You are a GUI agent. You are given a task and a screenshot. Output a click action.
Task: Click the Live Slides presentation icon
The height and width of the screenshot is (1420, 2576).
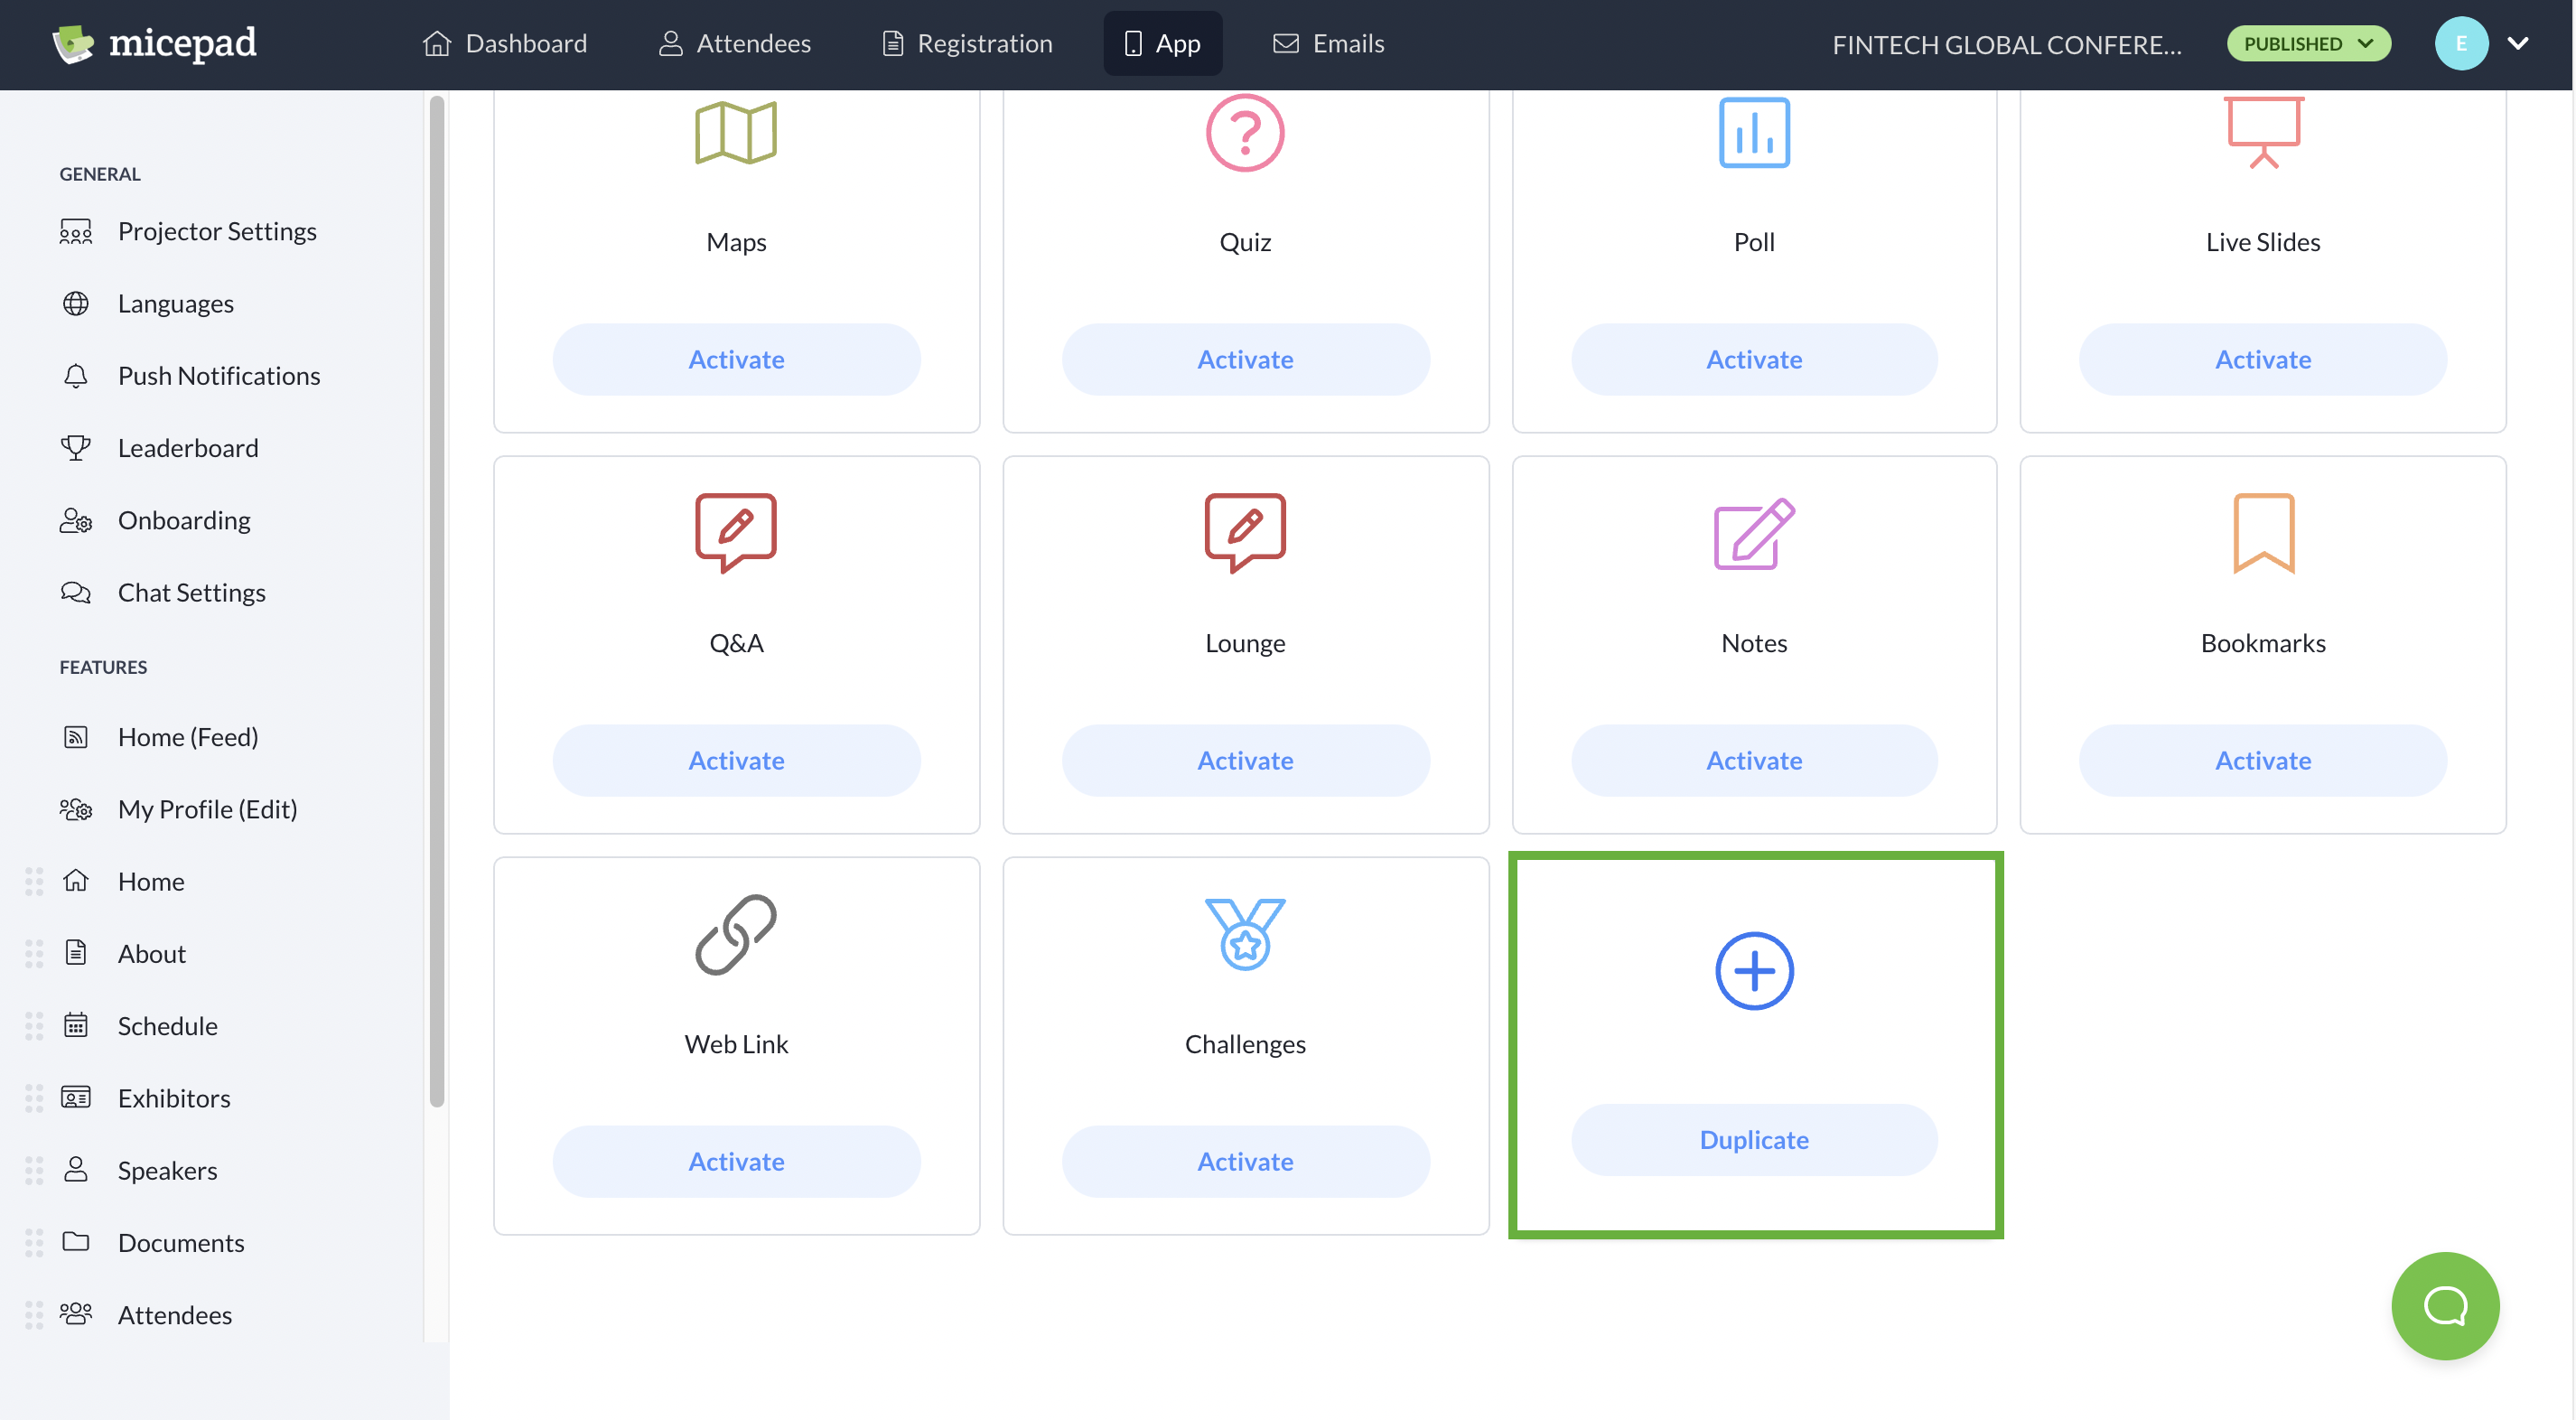tap(2262, 132)
